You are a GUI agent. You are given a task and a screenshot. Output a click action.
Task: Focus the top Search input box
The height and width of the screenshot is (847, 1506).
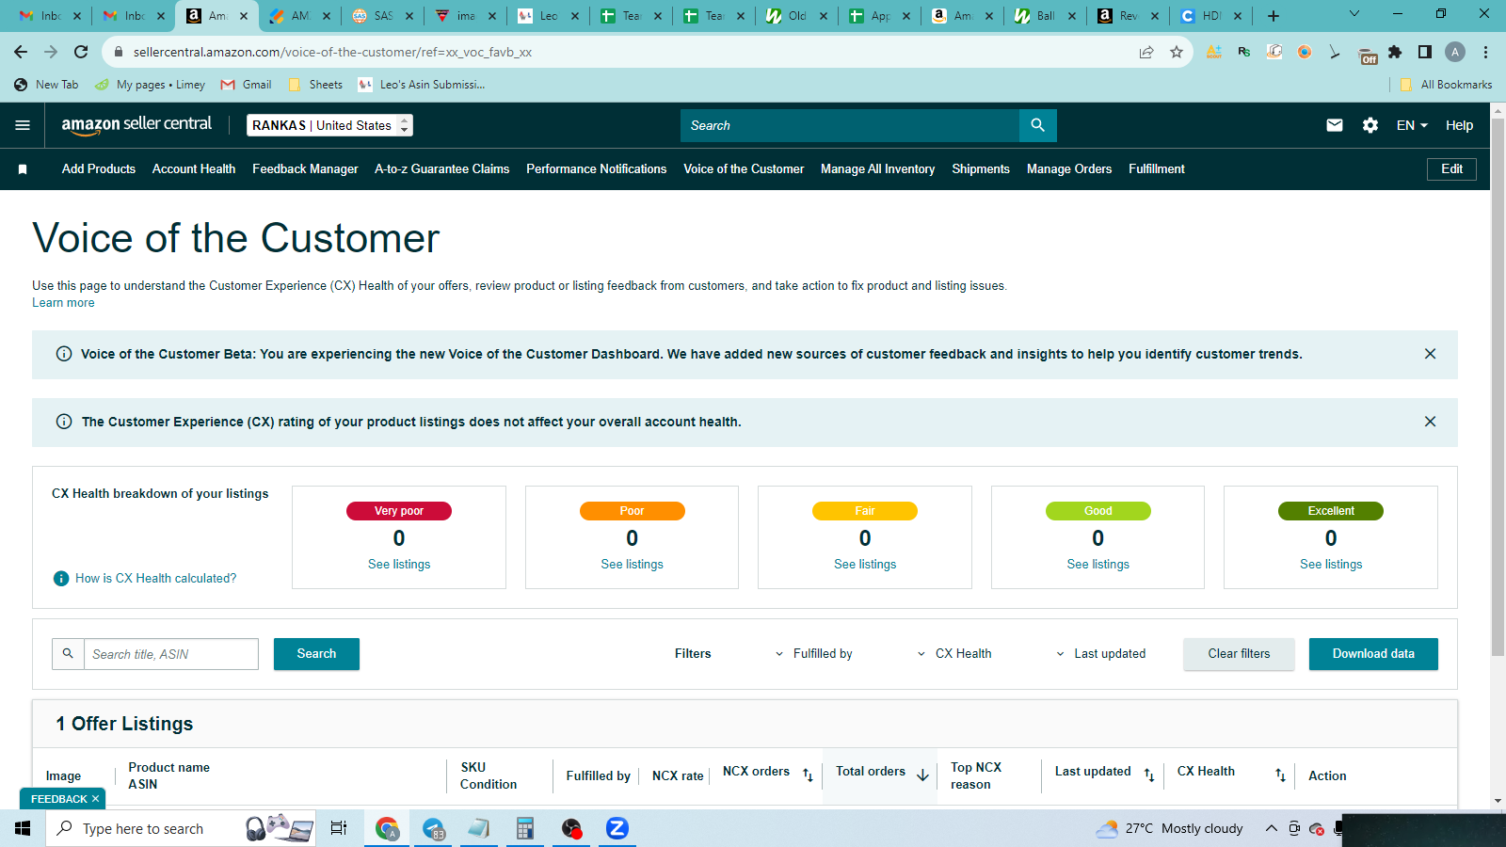click(850, 125)
